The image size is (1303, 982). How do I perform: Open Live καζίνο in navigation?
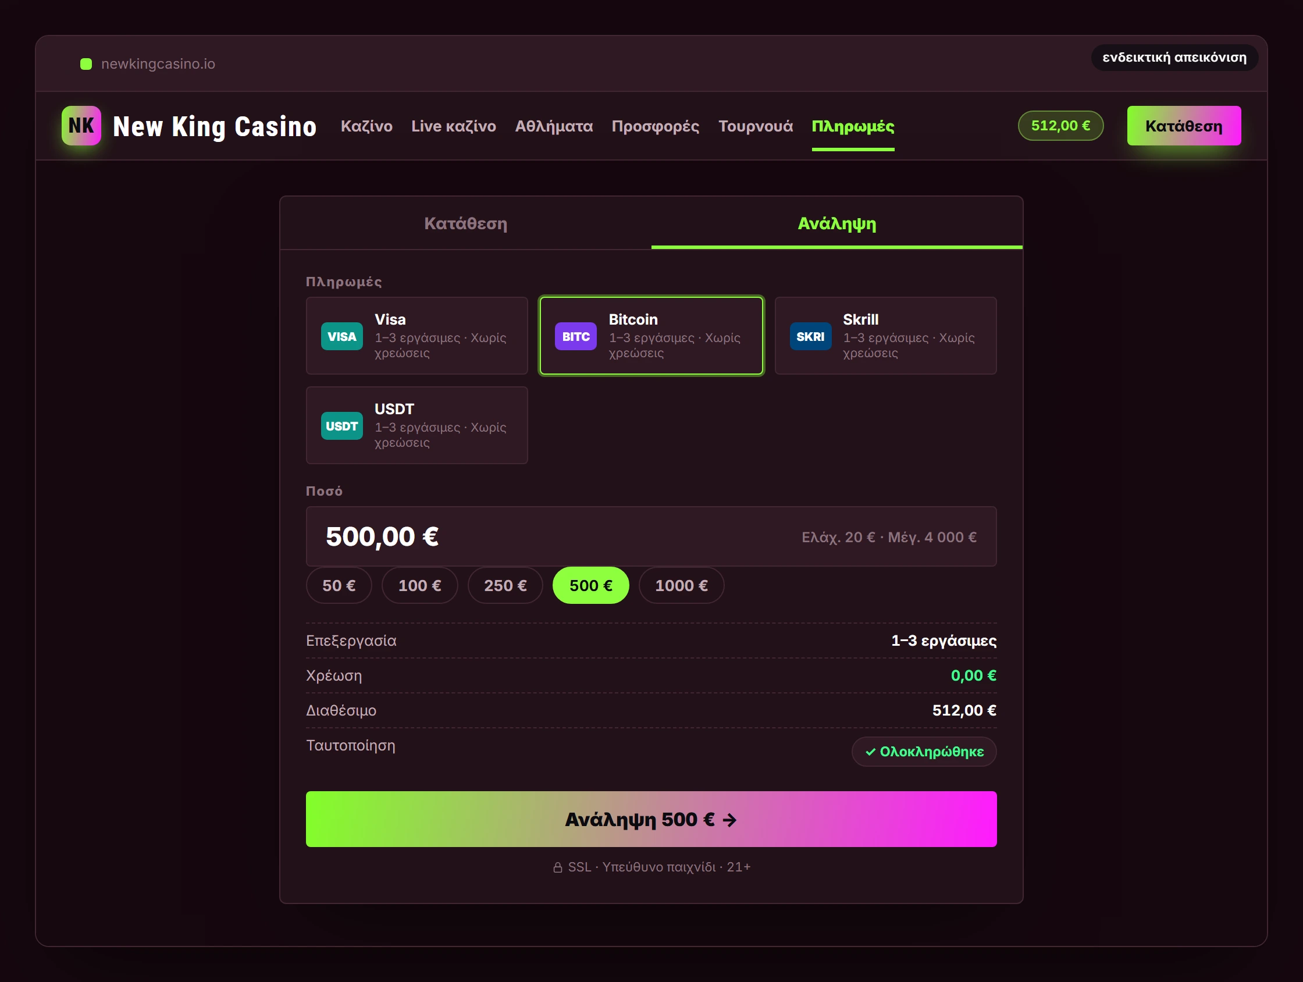coord(454,126)
